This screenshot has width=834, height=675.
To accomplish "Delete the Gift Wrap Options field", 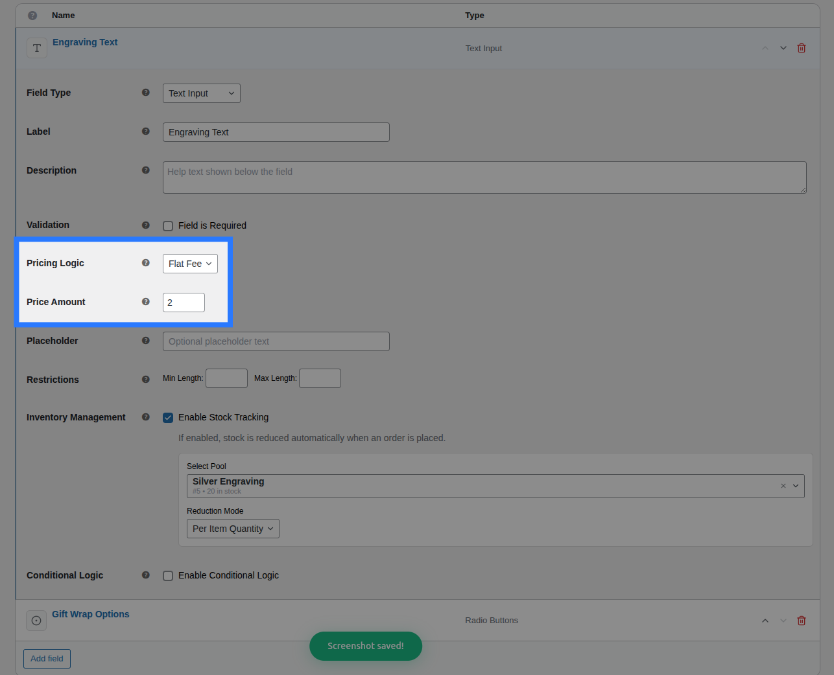I will (802, 621).
